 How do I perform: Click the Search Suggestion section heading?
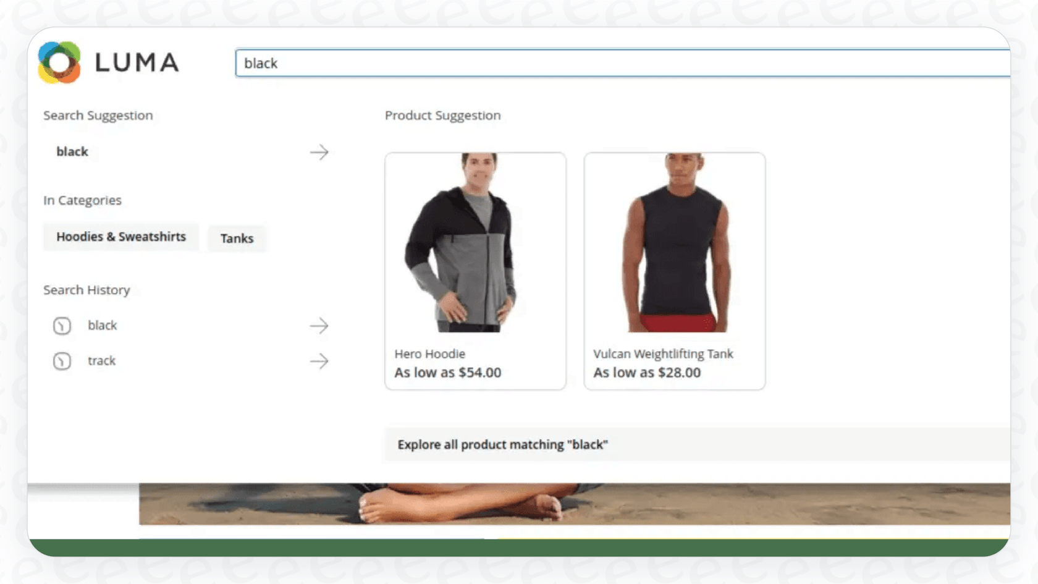(98, 115)
